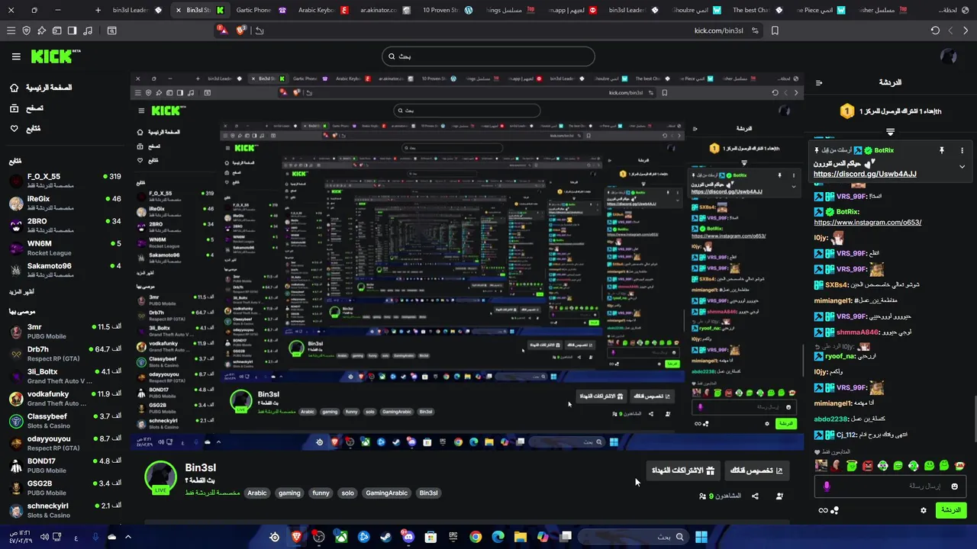Click the purple microphone icon in chat input

tap(827, 486)
